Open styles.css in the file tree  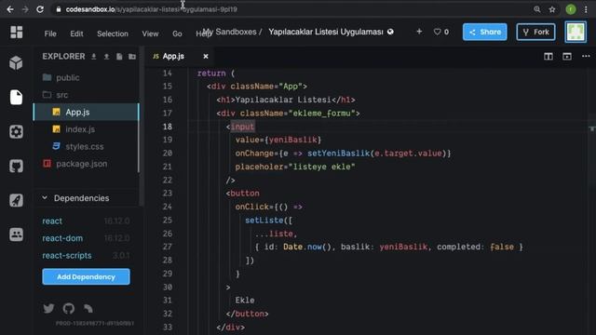click(85, 146)
